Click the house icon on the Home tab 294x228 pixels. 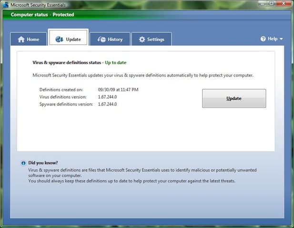[21, 39]
